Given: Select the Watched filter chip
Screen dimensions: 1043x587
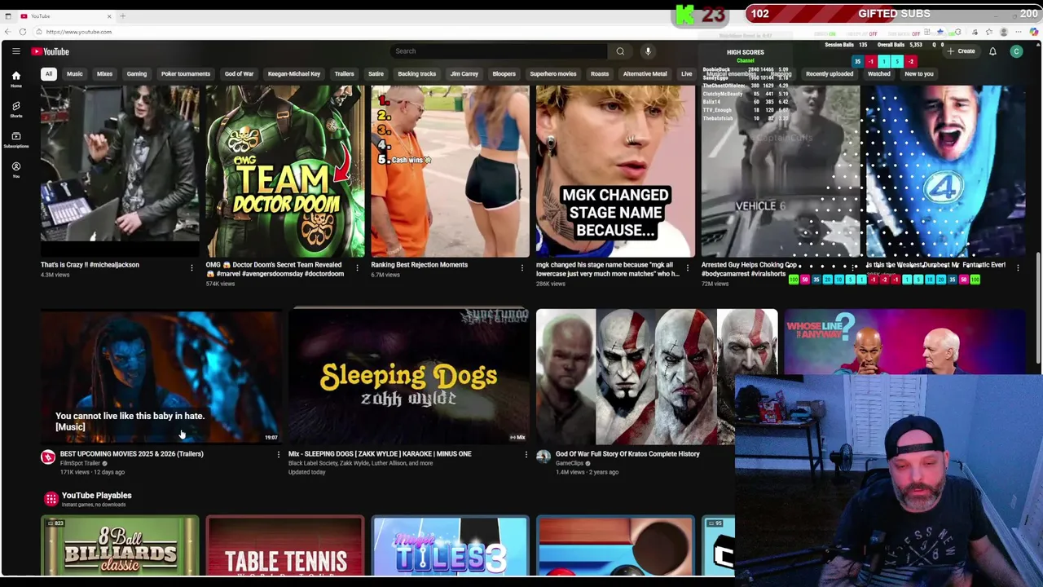Looking at the screenshot, I should coord(878,73).
